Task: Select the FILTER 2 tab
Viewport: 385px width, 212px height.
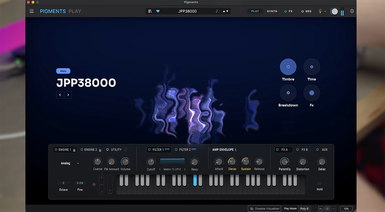Action: click(x=185, y=150)
